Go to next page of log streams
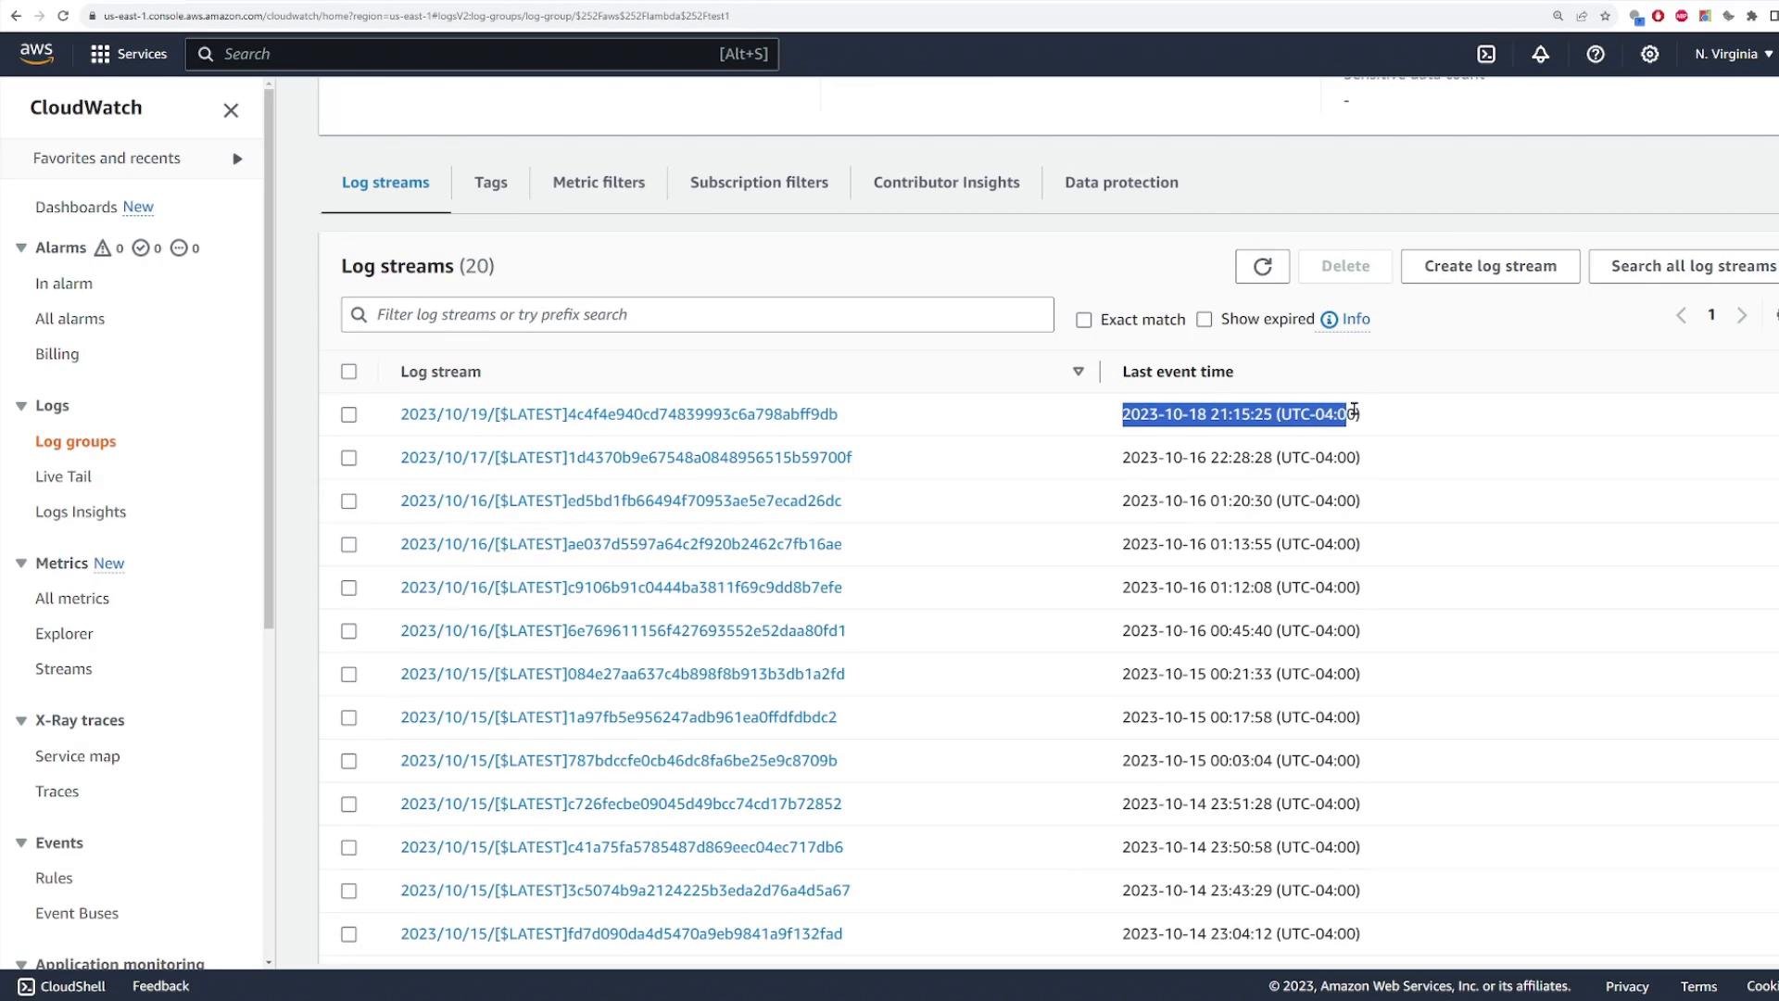This screenshot has height=1001, width=1779. [1742, 315]
